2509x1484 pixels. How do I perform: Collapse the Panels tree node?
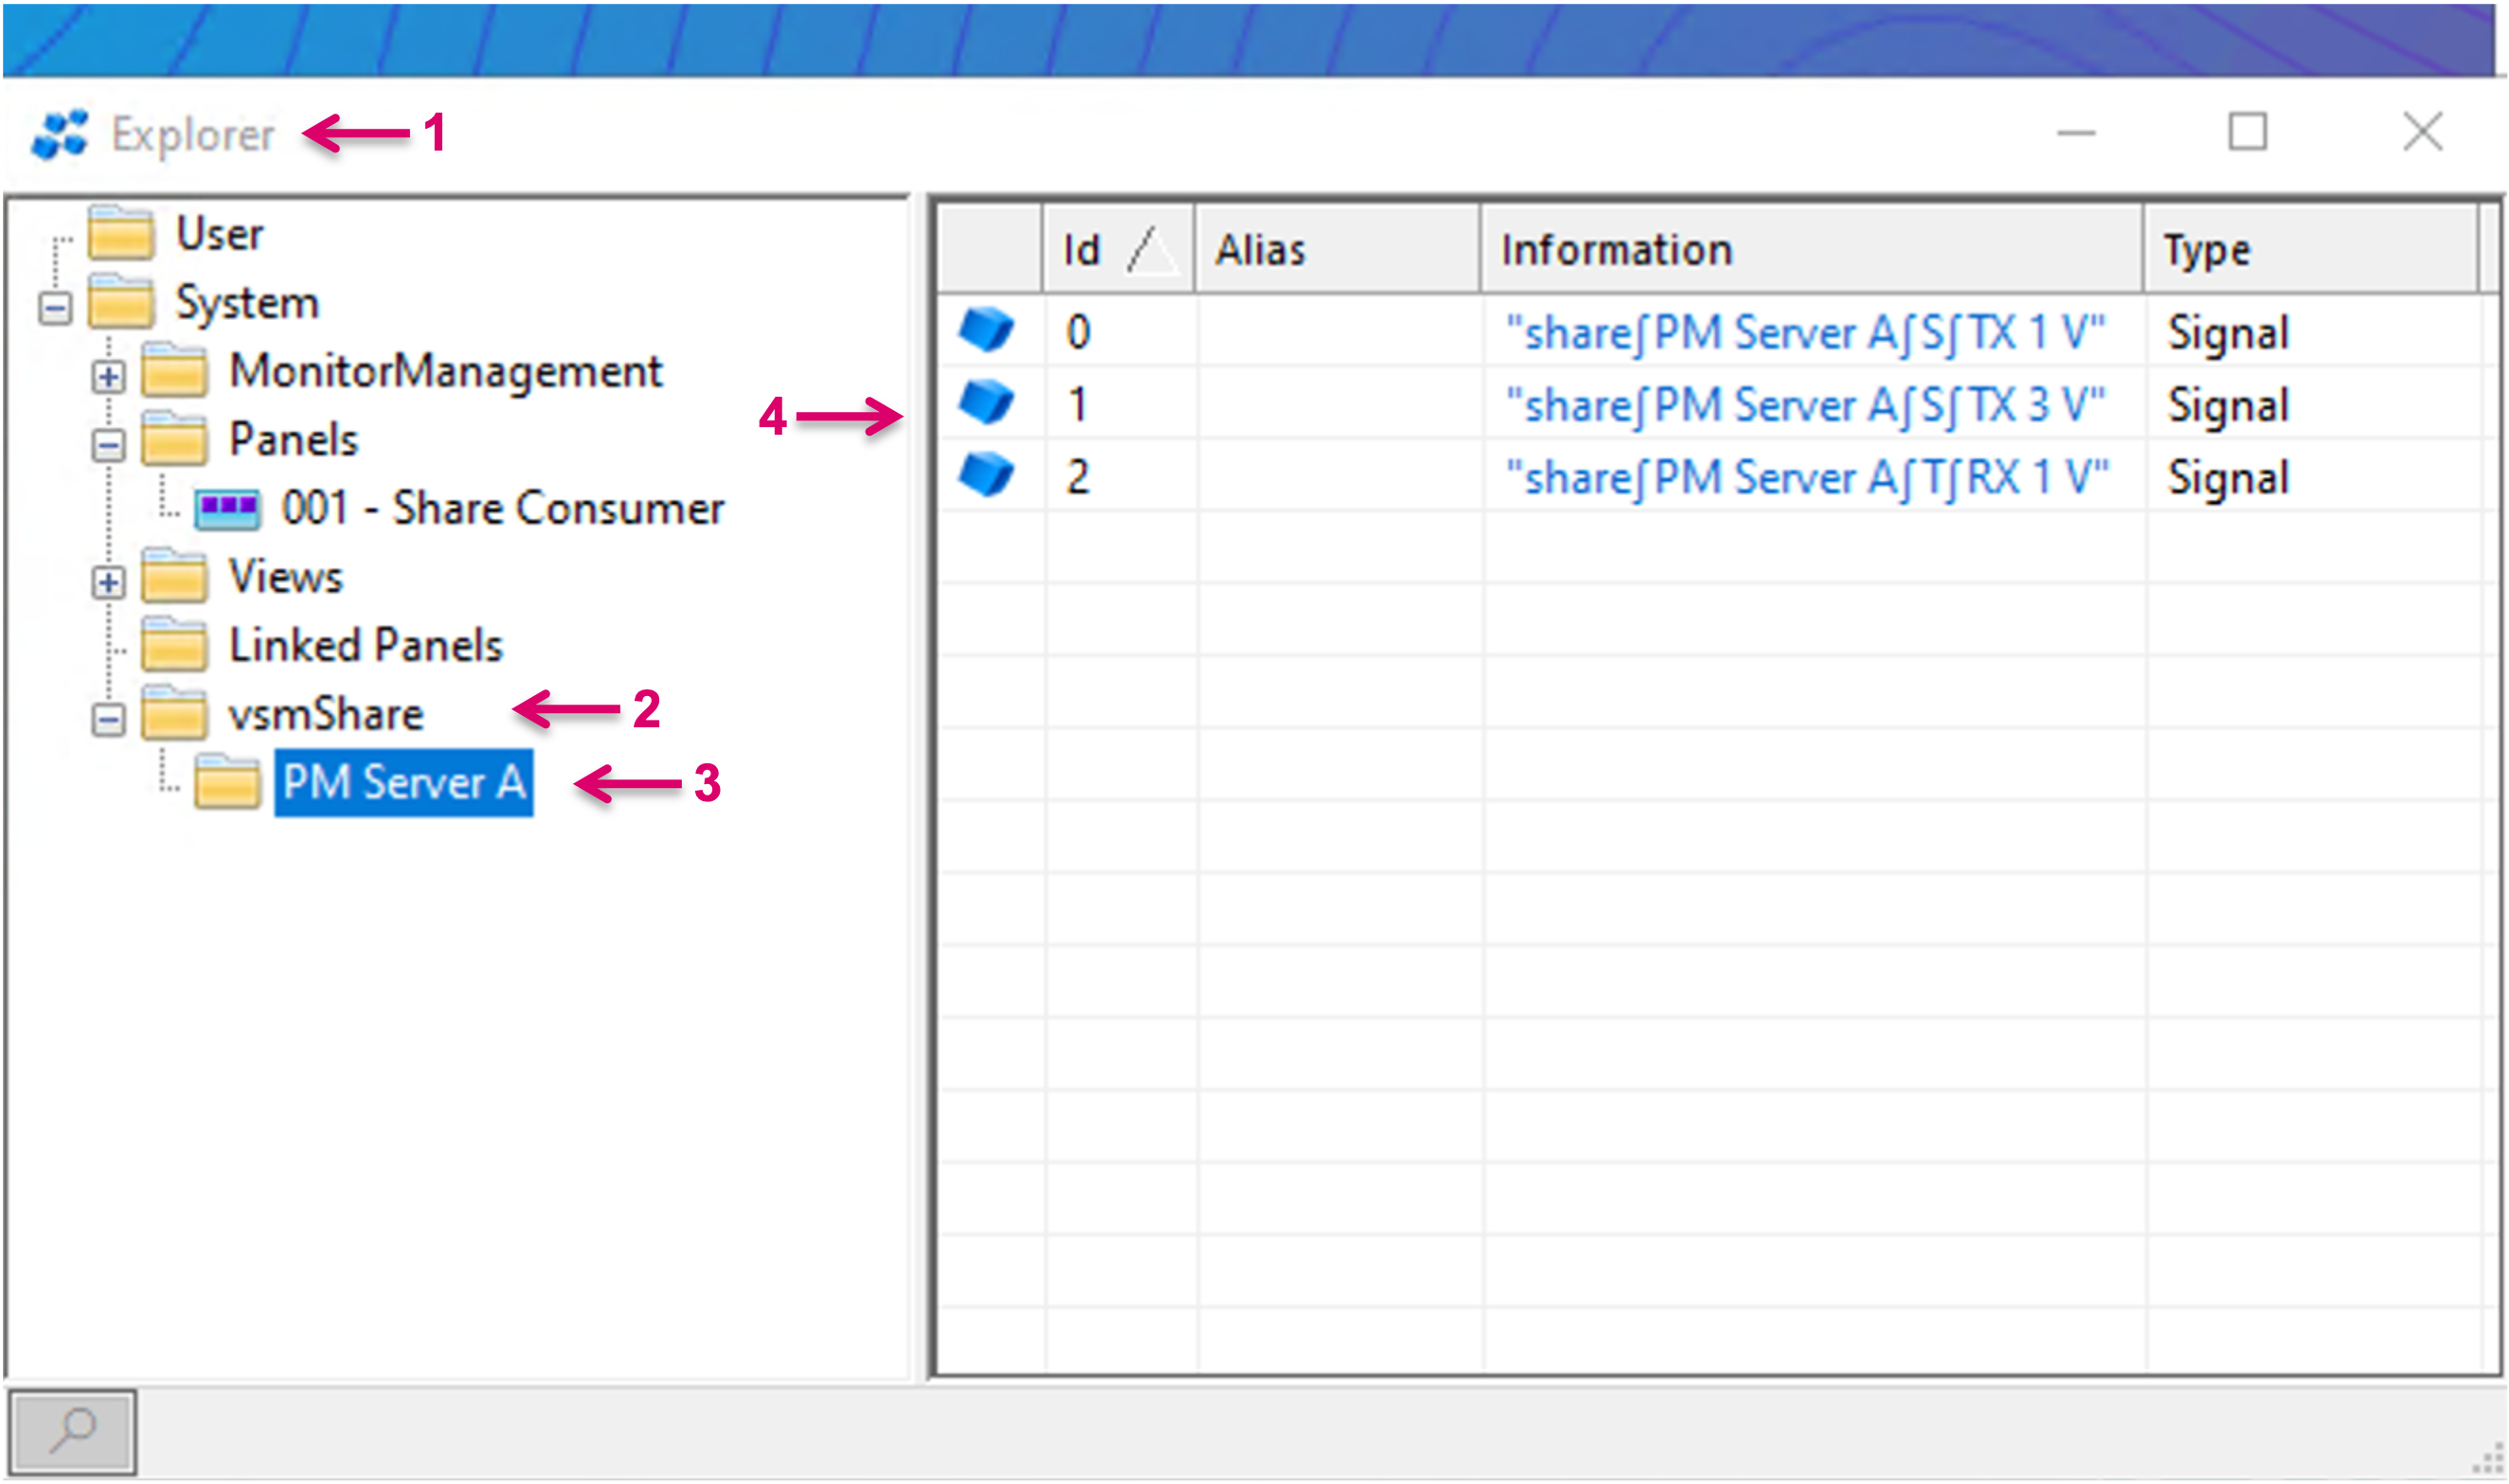[109, 445]
